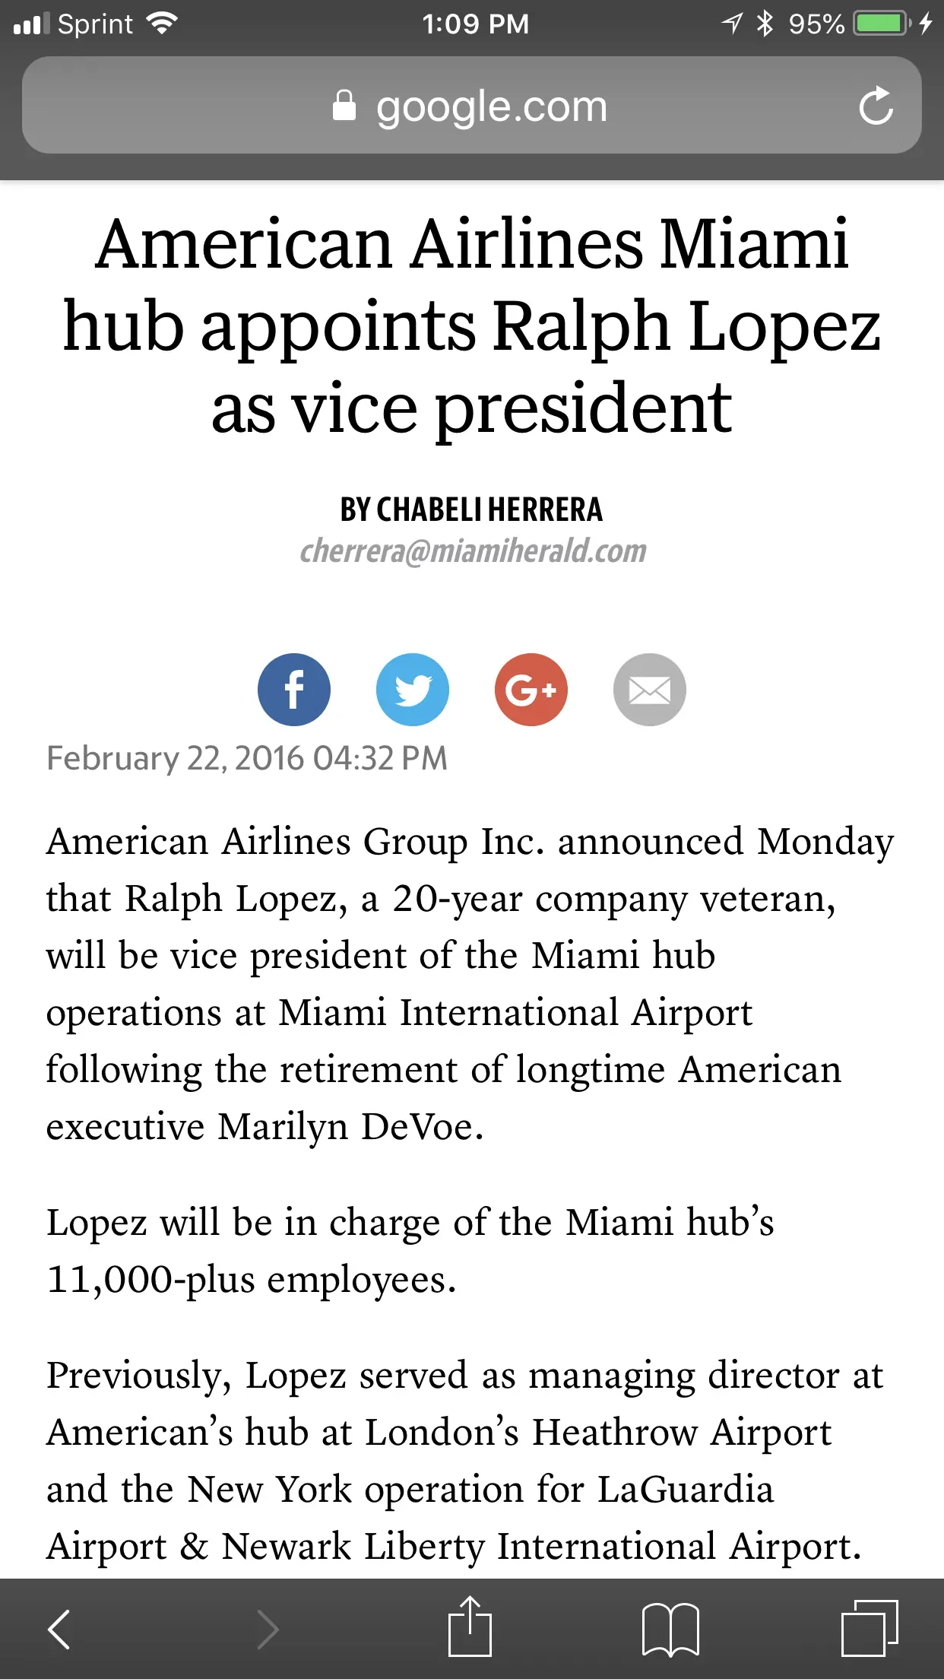The height and width of the screenshot is (1679, 944).
Task: Share on Google Plus
Action: pos(531,689)
